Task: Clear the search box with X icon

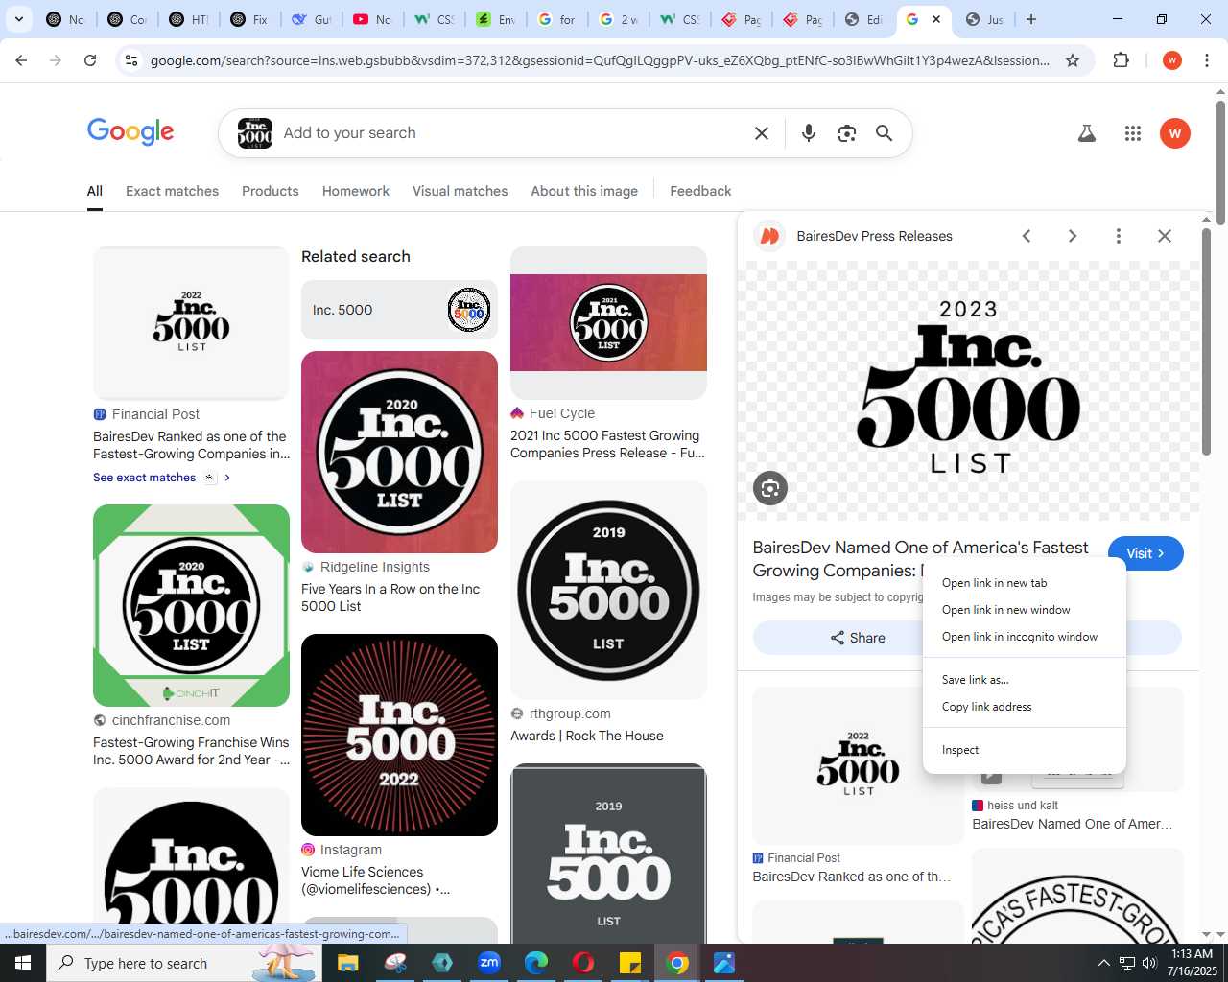Action: point(762,133)
